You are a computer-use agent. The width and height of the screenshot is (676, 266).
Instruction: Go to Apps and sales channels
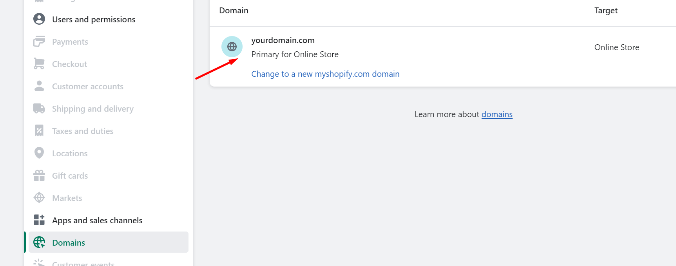97,220
